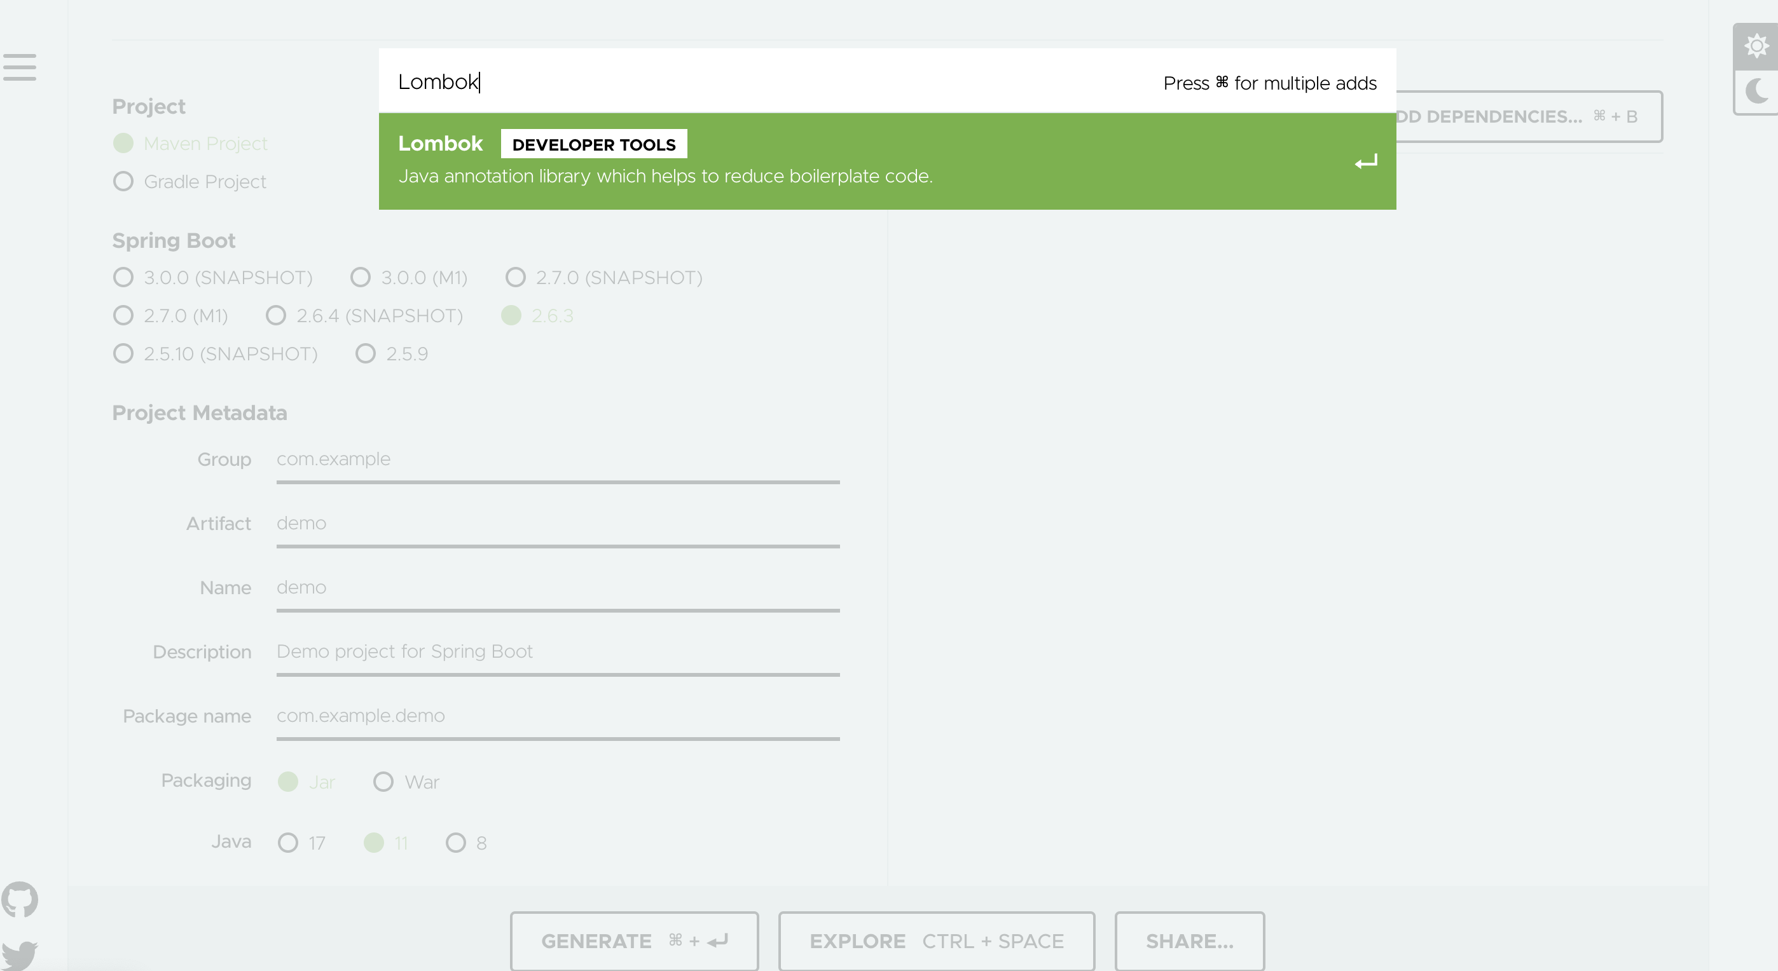The image size is (1778, 971).
Task: Select Java 8 version
Action: 455,843
